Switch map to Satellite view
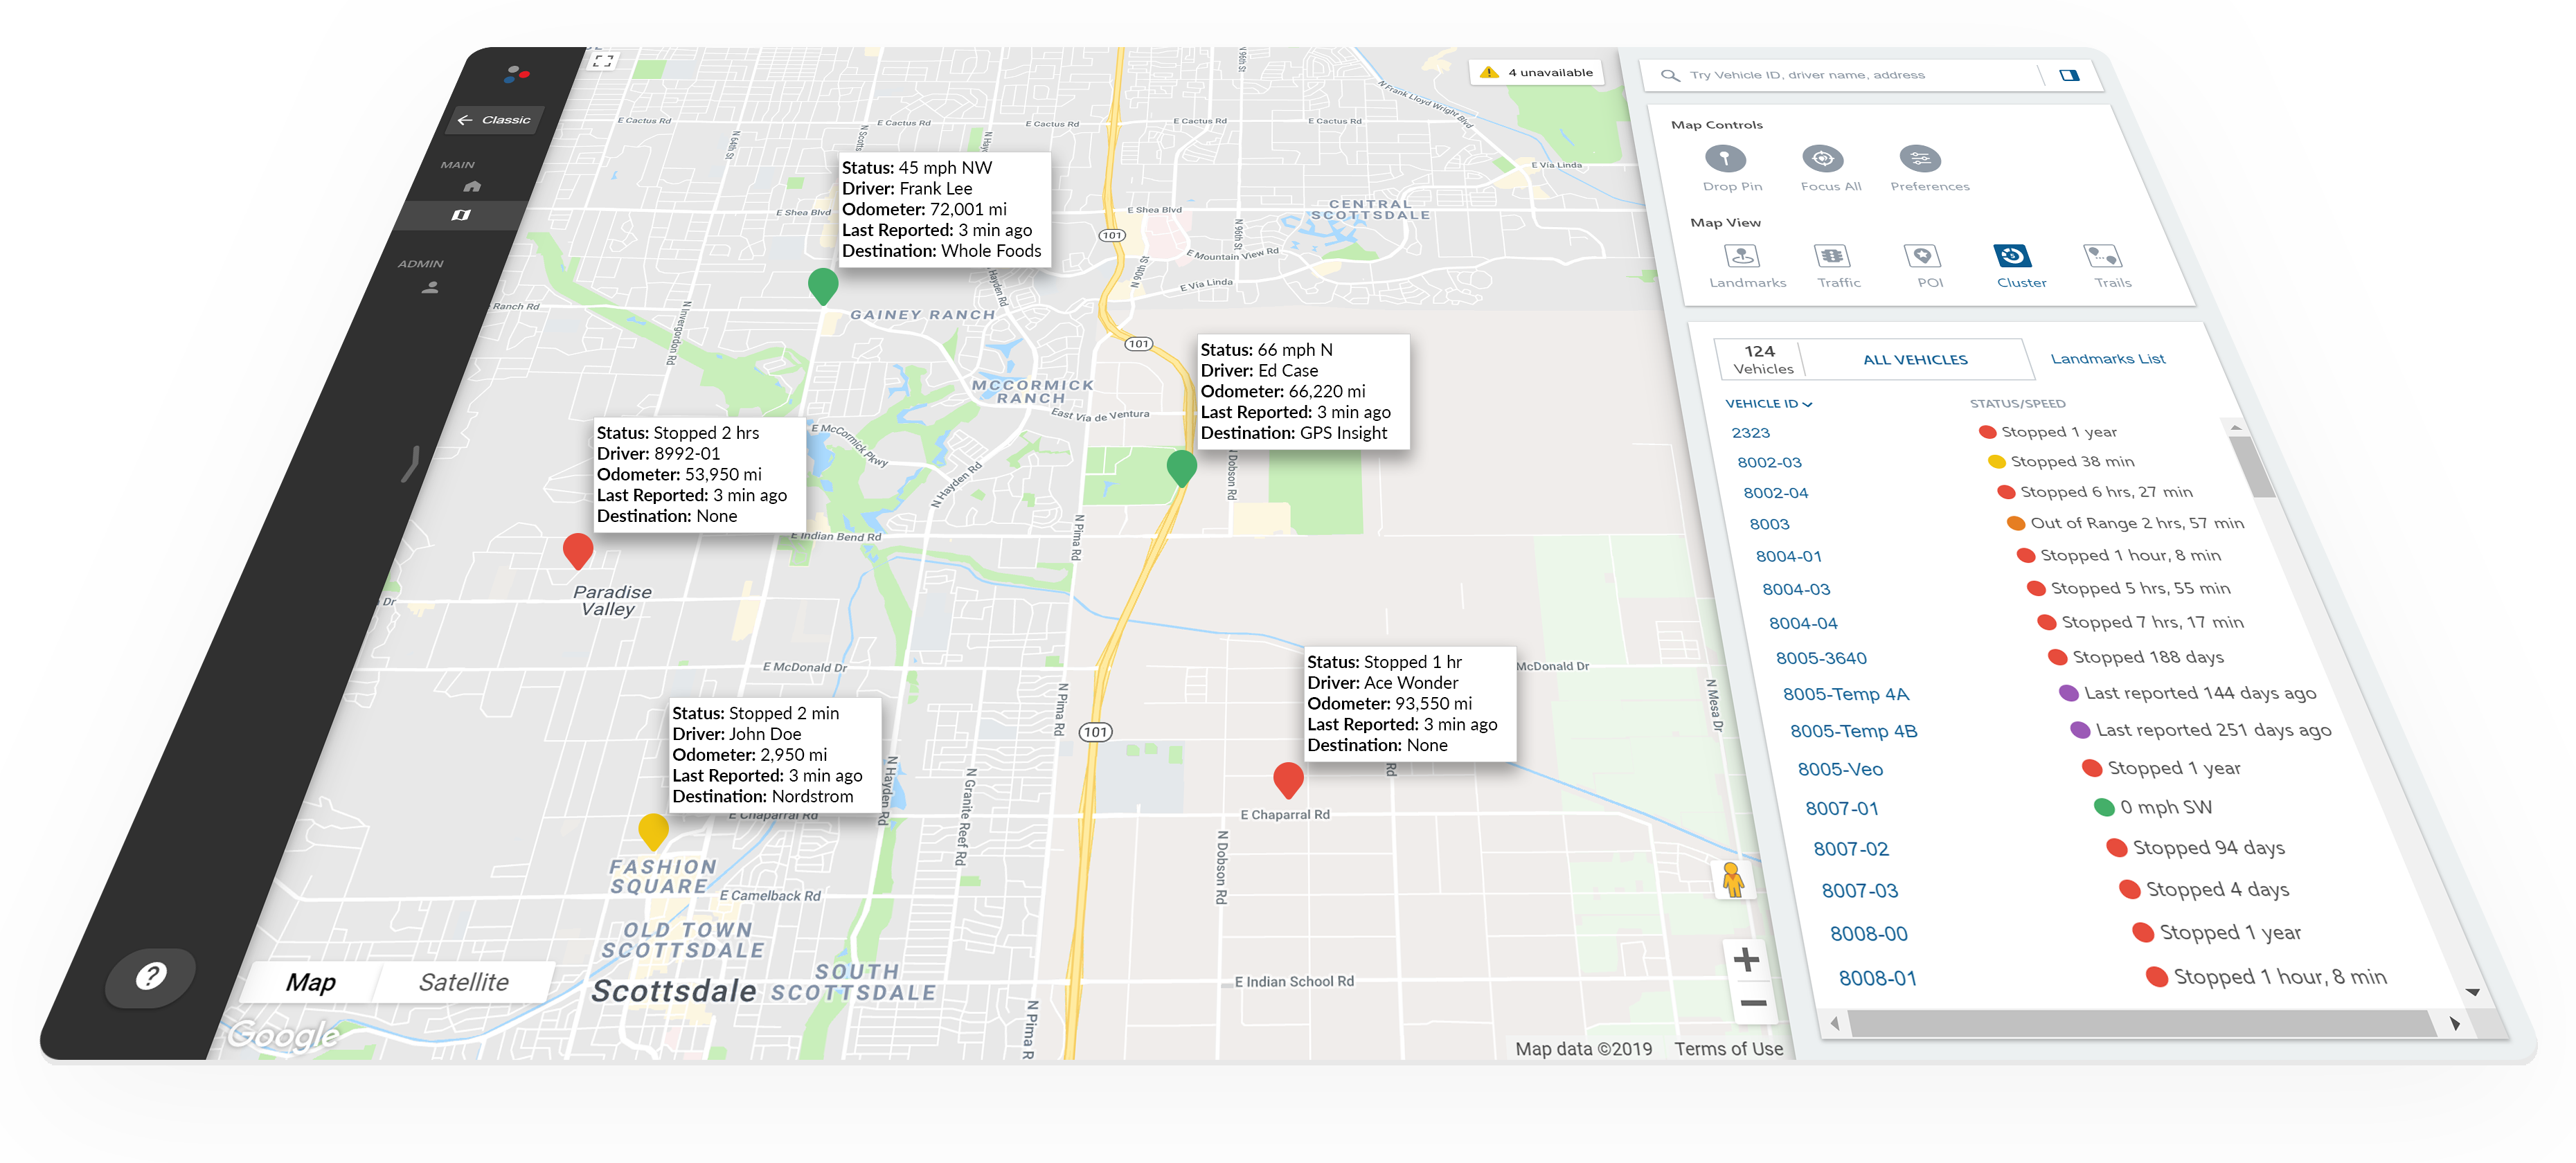Image resolution: width=2576 pixels, height=1163 pixels. 463,982
